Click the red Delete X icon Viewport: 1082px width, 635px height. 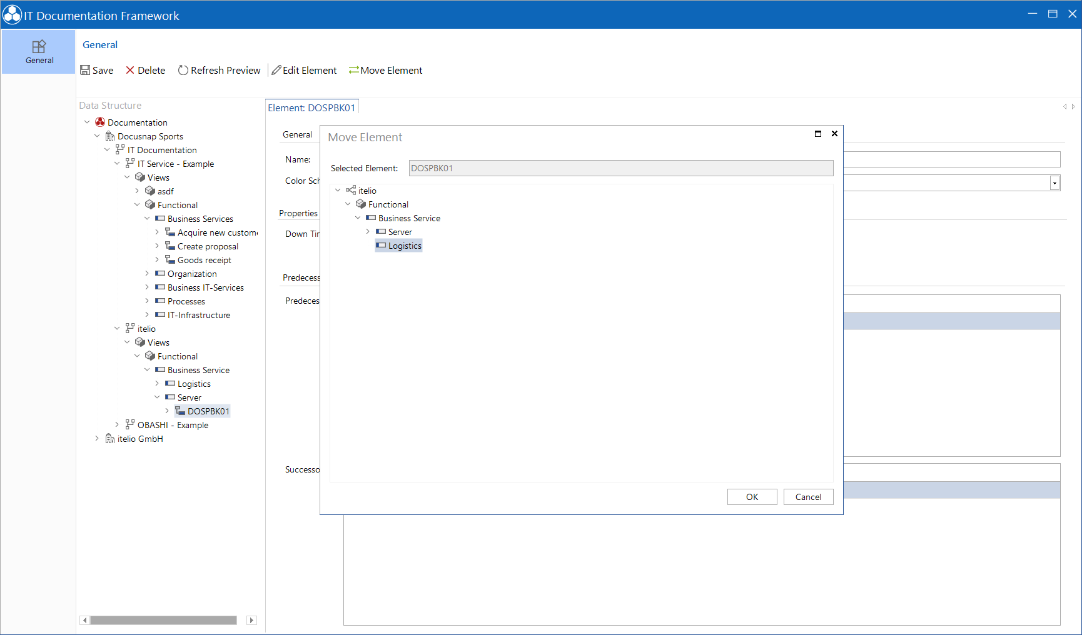pyautogui.click(x=130, y=70)
